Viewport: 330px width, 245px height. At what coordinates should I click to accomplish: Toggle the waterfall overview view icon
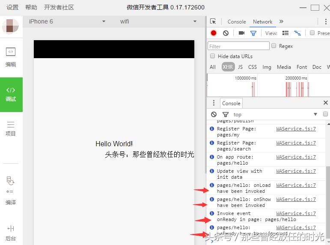[297, 33]
